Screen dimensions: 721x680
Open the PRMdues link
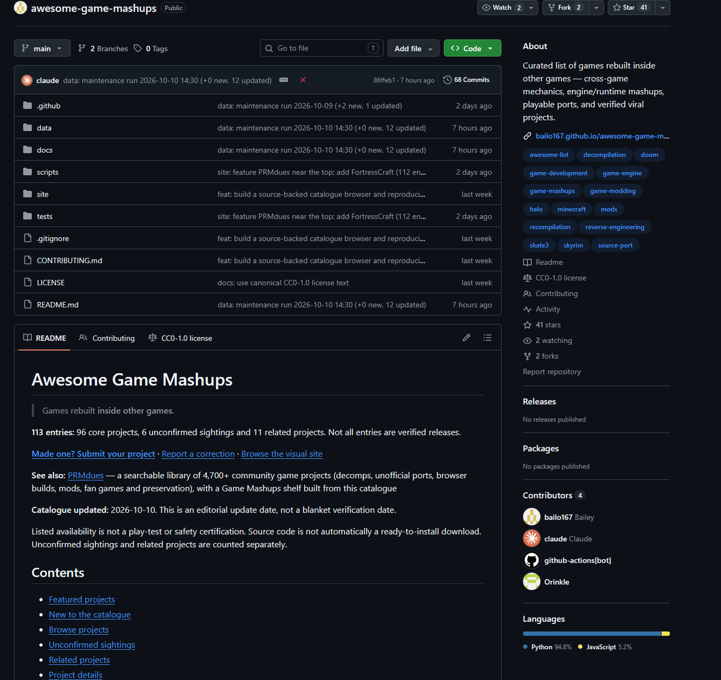tap(85, 475)
